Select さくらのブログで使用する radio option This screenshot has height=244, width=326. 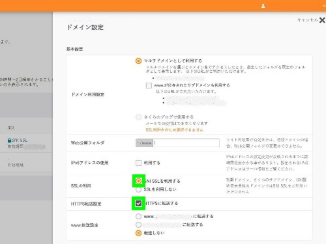click(x=138, y=117)
